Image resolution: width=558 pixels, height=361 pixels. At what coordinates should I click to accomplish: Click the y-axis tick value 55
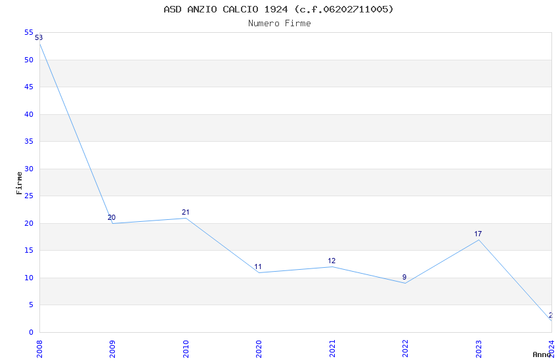click(x=29, y=33)
